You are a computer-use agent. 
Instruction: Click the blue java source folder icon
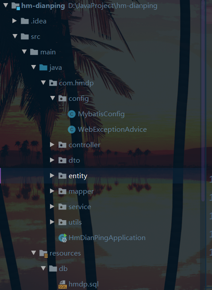pyautogui.click(x=43, y=68)
